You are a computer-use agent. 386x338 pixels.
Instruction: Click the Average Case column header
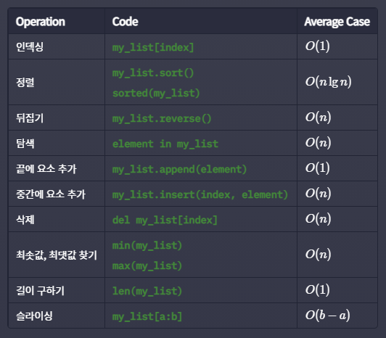click(337, 22)
